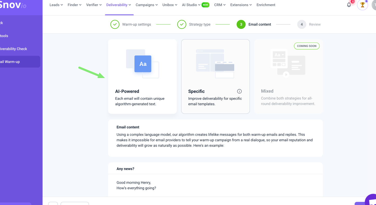Expand the Unibox menu

[170, 5]
